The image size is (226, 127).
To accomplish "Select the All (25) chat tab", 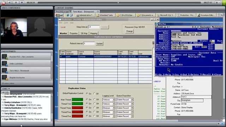I will pyautogui.click(x=5, y=92).
